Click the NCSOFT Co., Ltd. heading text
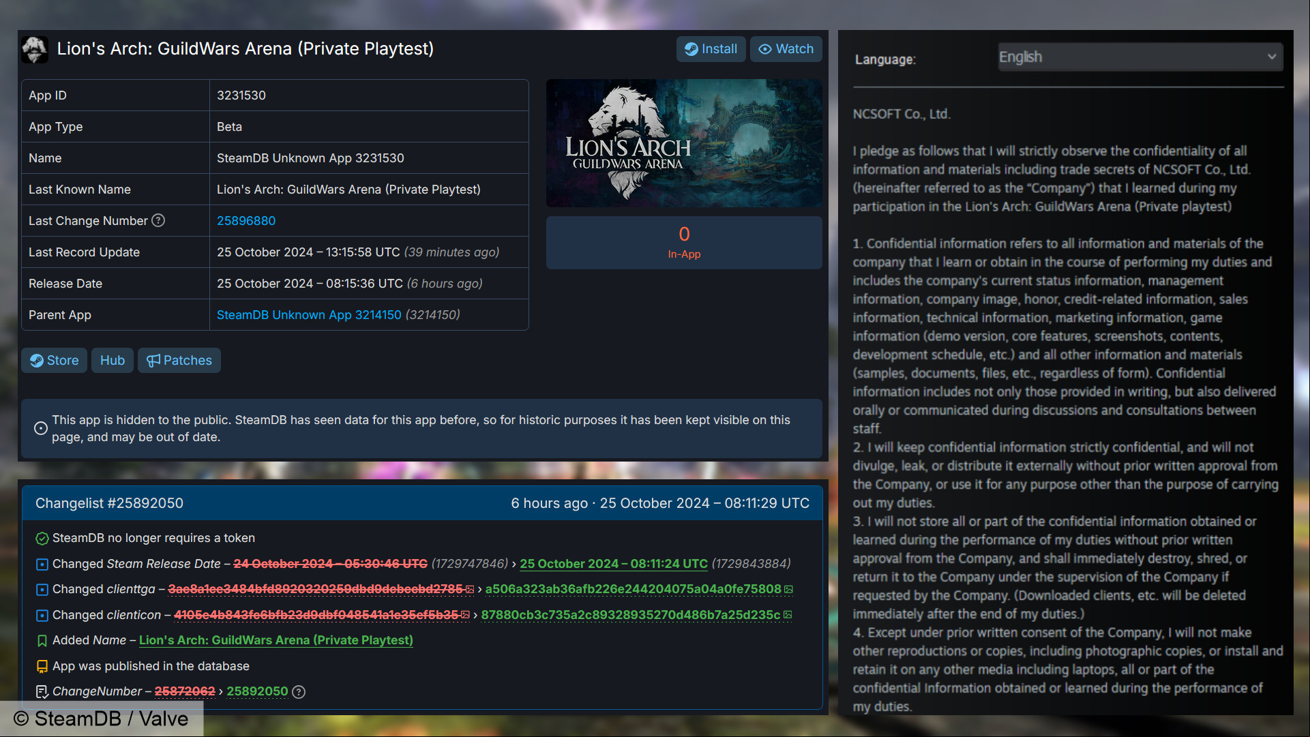 [901, 114]
